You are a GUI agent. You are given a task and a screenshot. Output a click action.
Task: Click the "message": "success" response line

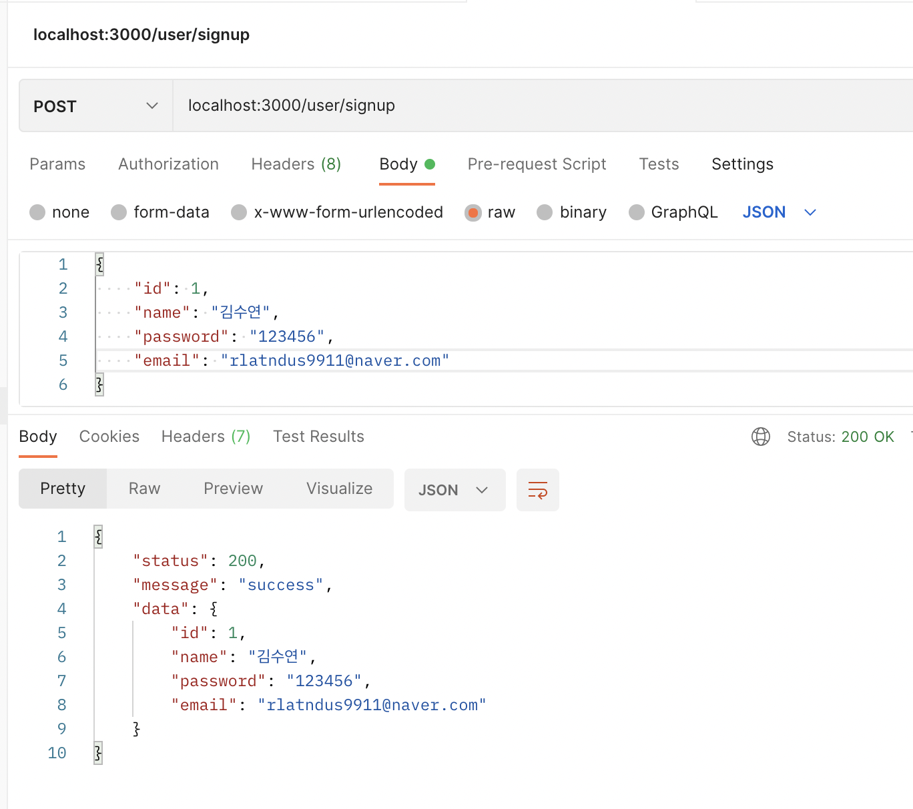click(x=232, y=585)
